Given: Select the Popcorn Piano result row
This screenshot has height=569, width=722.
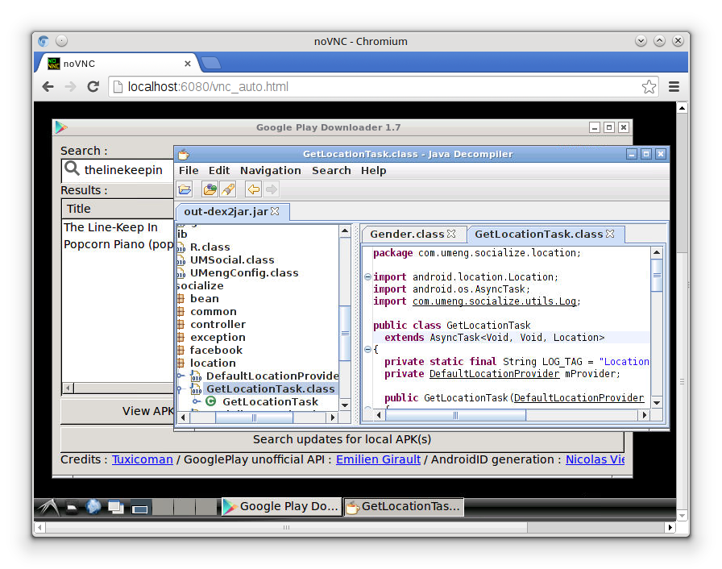Looking at the screenshot, I should click(x=118, y=244).
